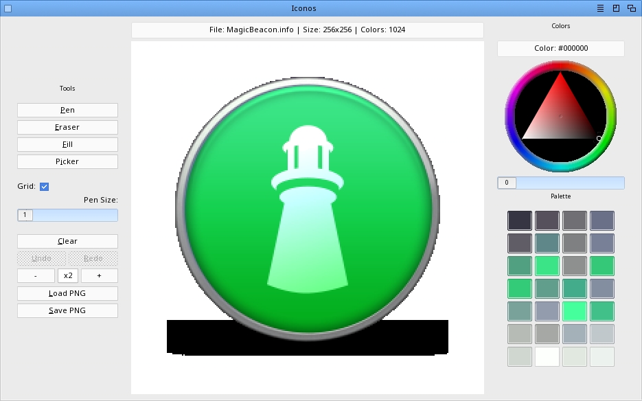Pick teal-gray swatch, second row second column
642x401 pixels.
click(547, 243)
